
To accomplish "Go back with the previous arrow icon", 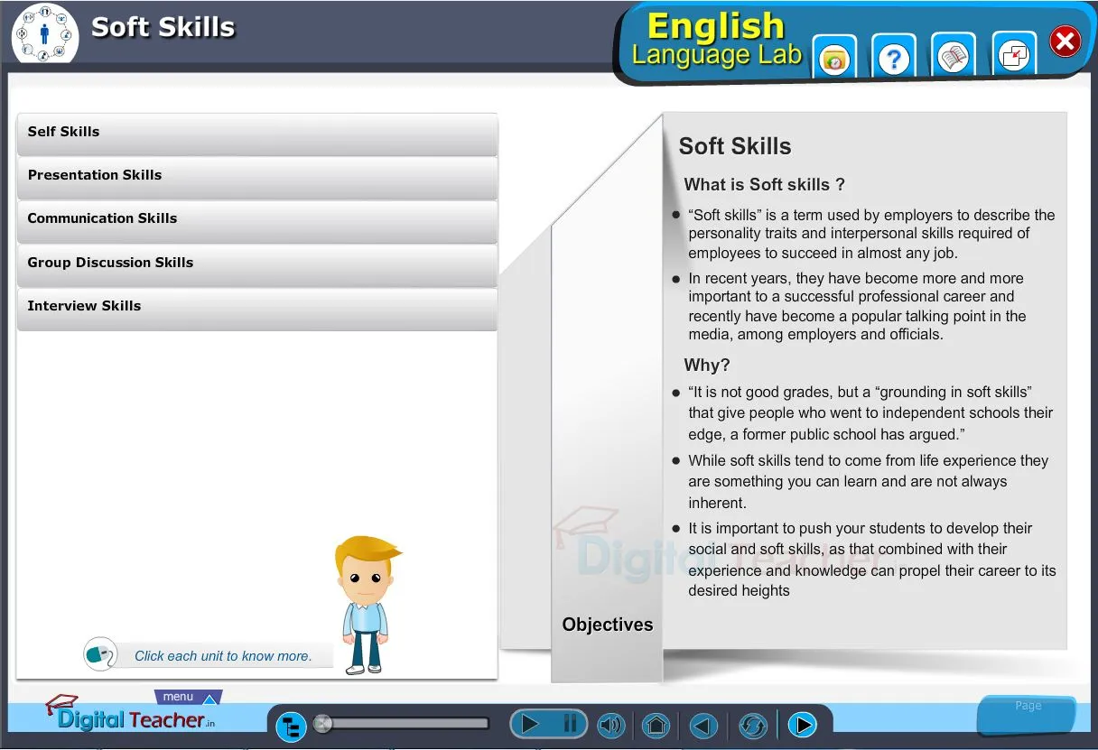I will (703, 726).
